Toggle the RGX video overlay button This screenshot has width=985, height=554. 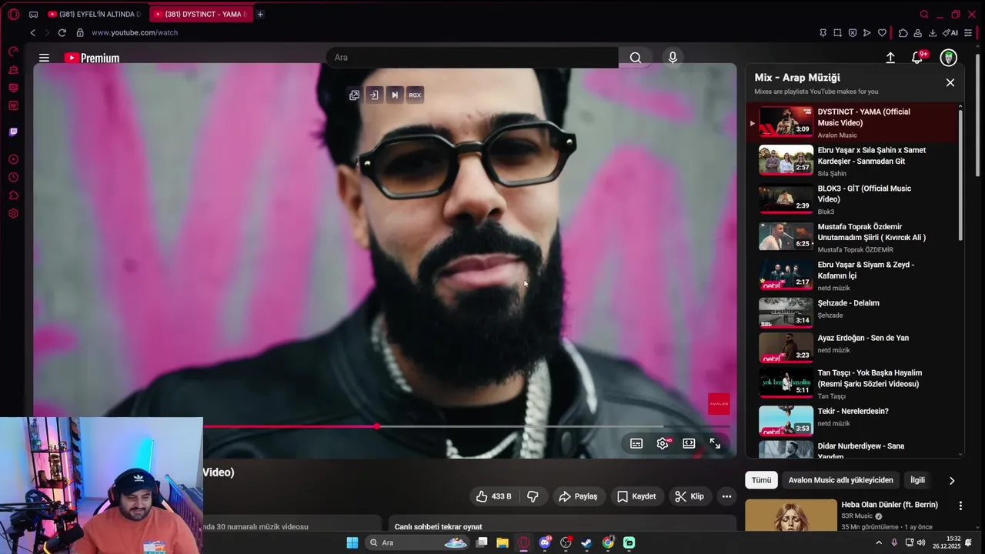[415, 95]
